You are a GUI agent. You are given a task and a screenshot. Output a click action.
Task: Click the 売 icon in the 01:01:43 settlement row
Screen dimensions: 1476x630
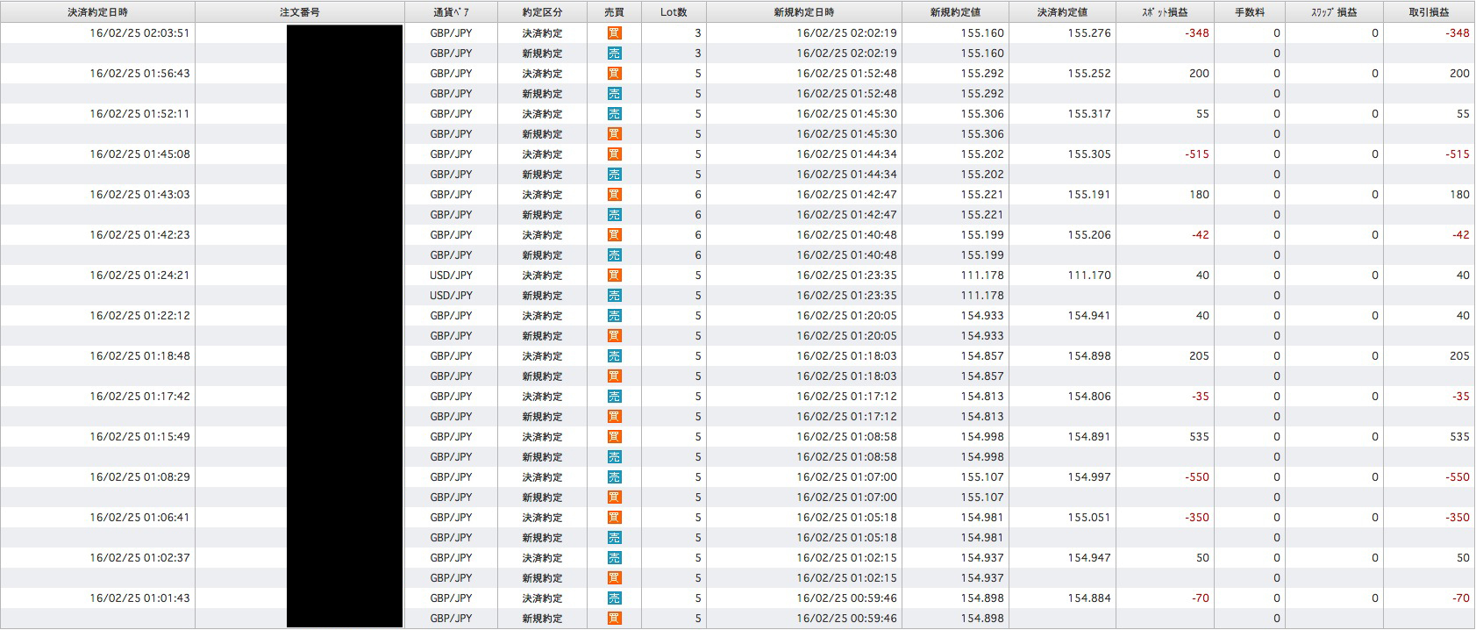pos(614,598)
